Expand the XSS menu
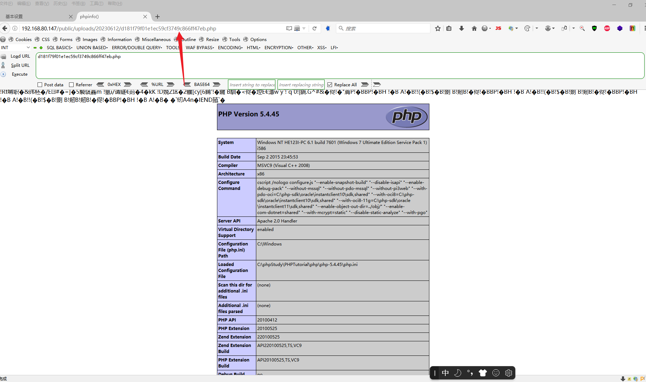The width and height of the screenshot is (646, 382). point(322,48)
